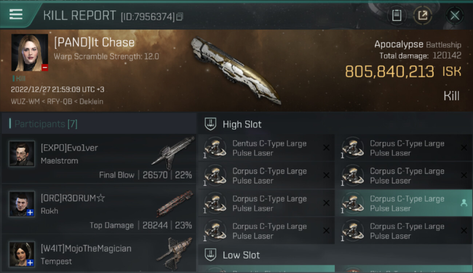Image resolution: width=473 pixels, height=273 pixels.
Task: Click the Rokh ship icon
Action: click(175, 203)
